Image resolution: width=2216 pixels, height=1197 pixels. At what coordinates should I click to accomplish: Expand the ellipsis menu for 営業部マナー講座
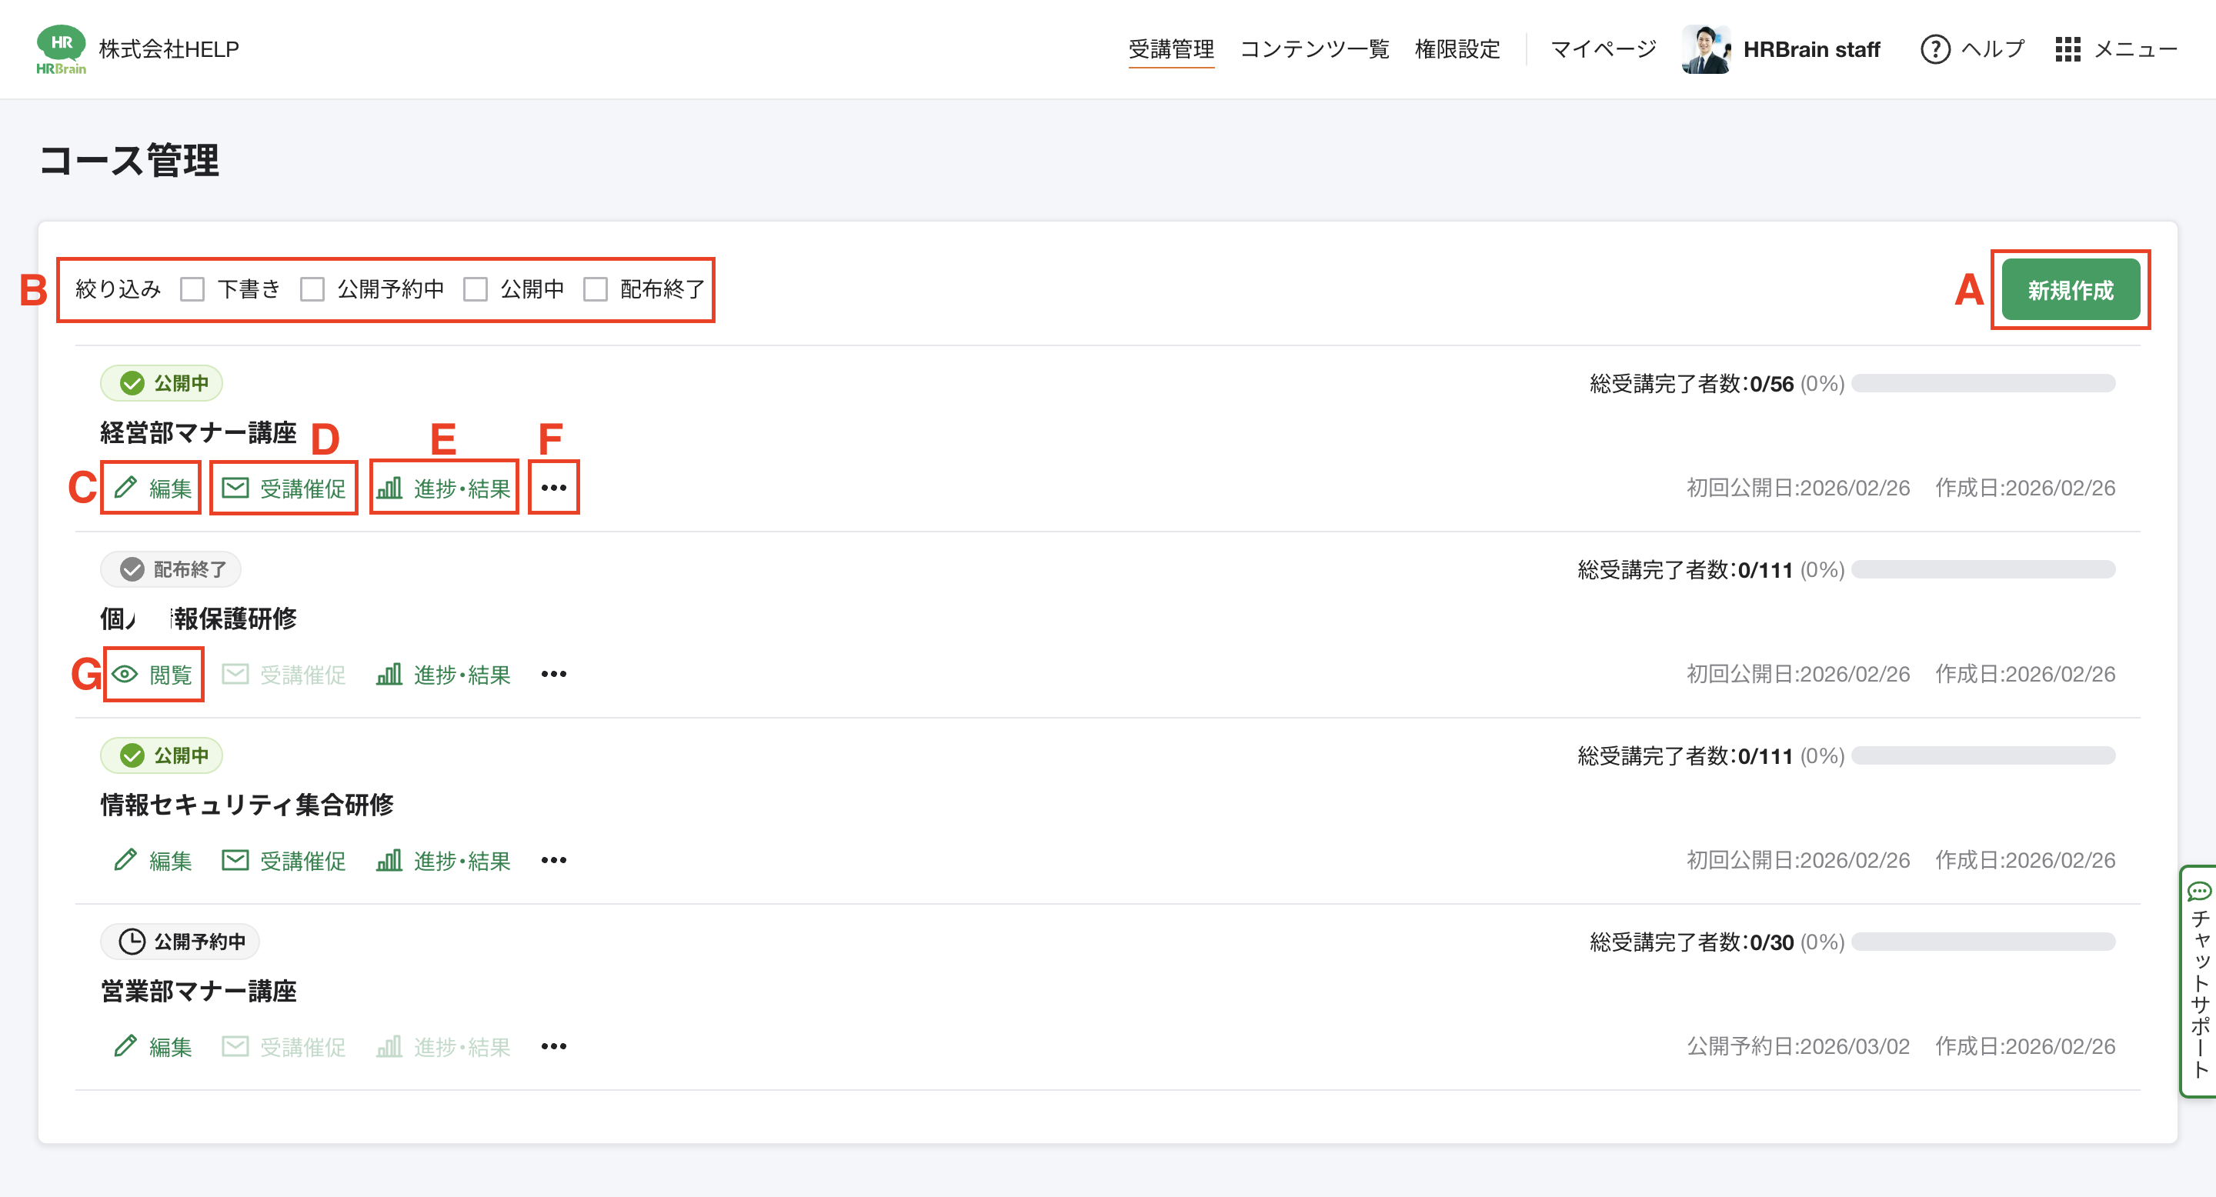554,1046
